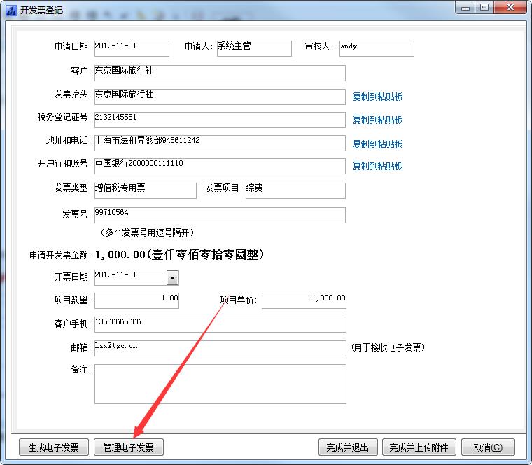532x465 pixels.
Task: Click the app icon in title bar
Action: click(10, 10)
